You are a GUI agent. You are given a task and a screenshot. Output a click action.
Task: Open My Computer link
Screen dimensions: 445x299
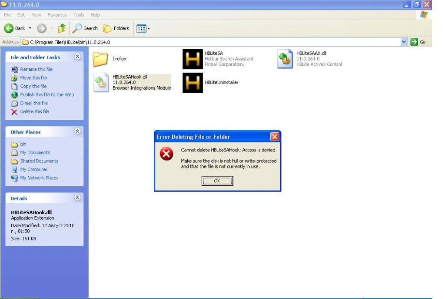(33, 169)
